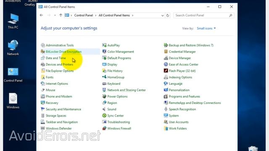Open the Windows Defender link
The width and height of the screenshot is (269, 151).
(x=59, y=128)
